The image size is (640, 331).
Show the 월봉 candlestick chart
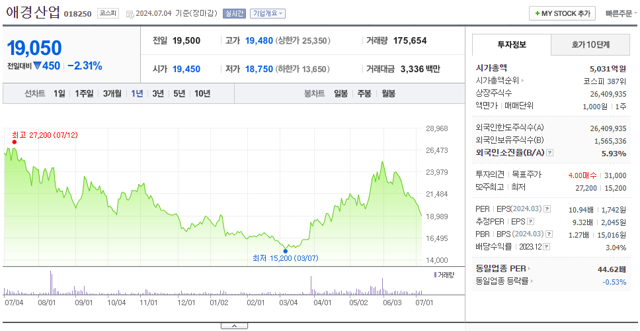(x=388, y=93)
